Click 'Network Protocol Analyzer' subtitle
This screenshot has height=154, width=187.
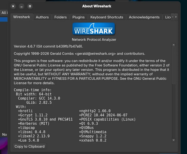coord(94,40)
